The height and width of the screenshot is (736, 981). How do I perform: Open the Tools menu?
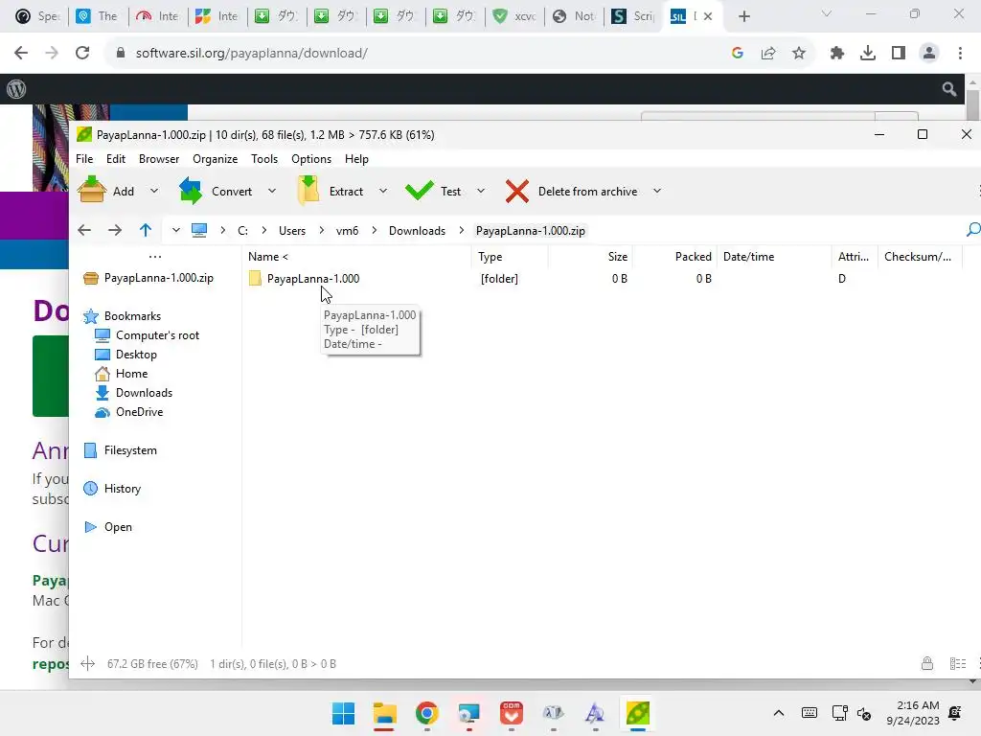click(x=264, y=159)
